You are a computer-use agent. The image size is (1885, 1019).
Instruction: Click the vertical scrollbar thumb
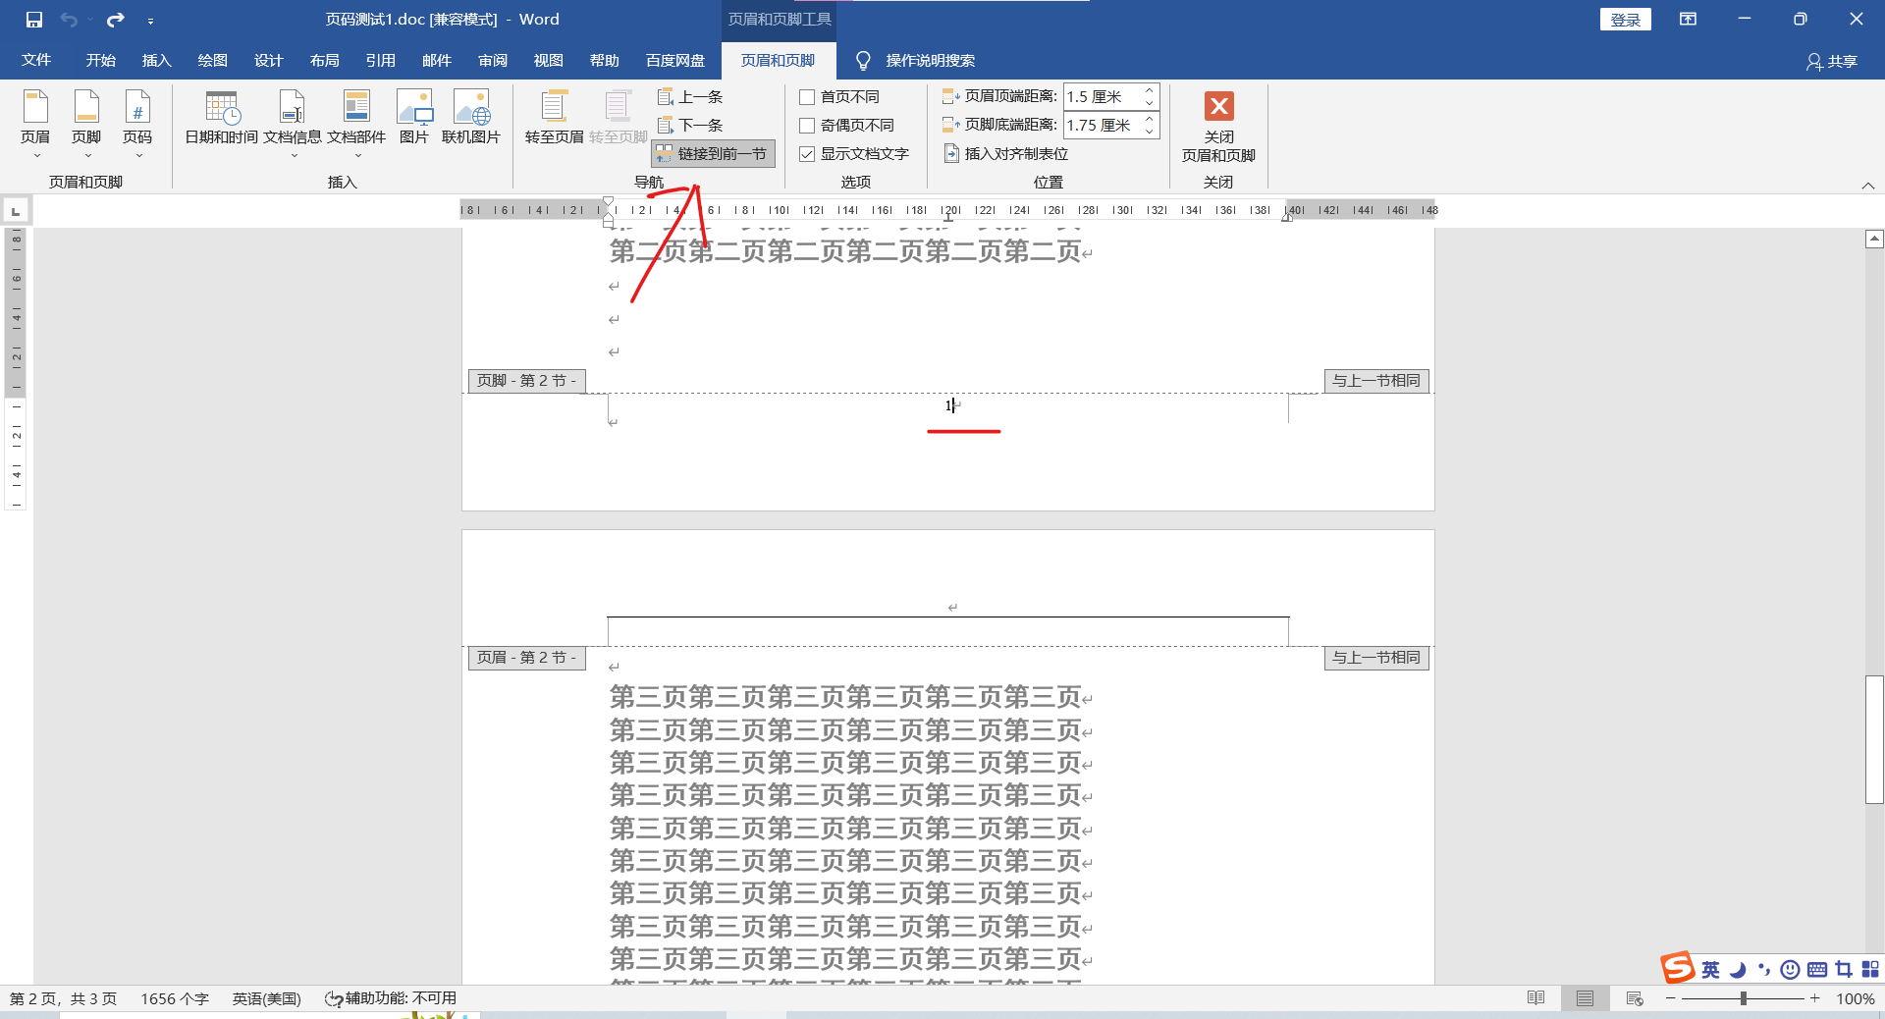[1874, 739]
